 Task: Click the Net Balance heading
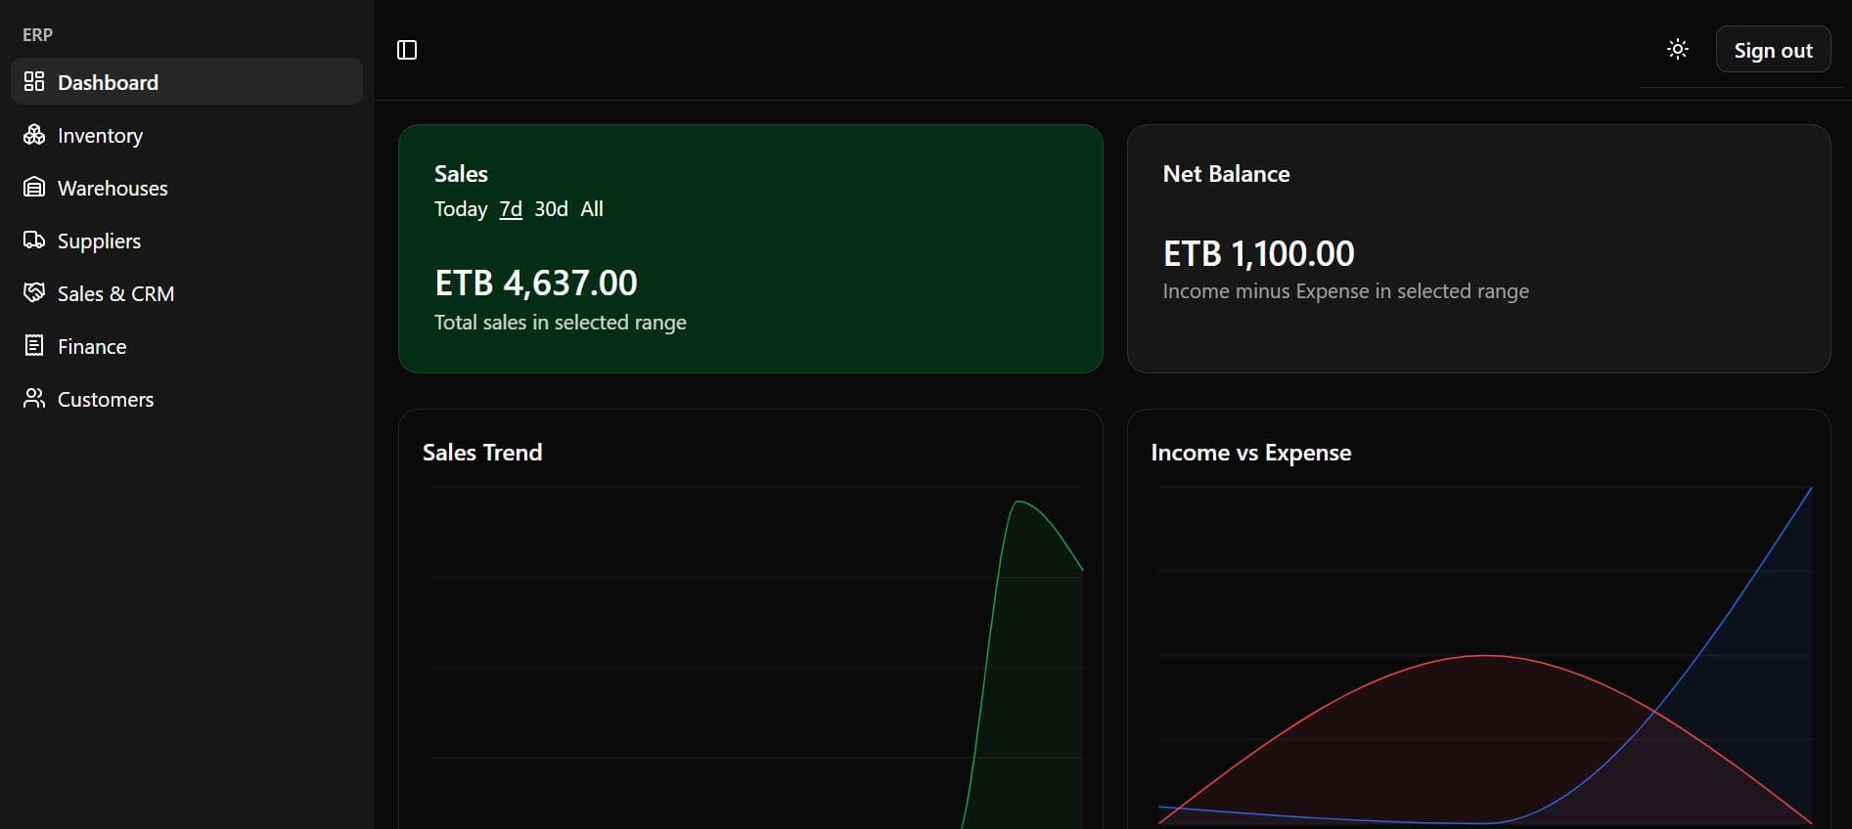(x=1226, y=174)
